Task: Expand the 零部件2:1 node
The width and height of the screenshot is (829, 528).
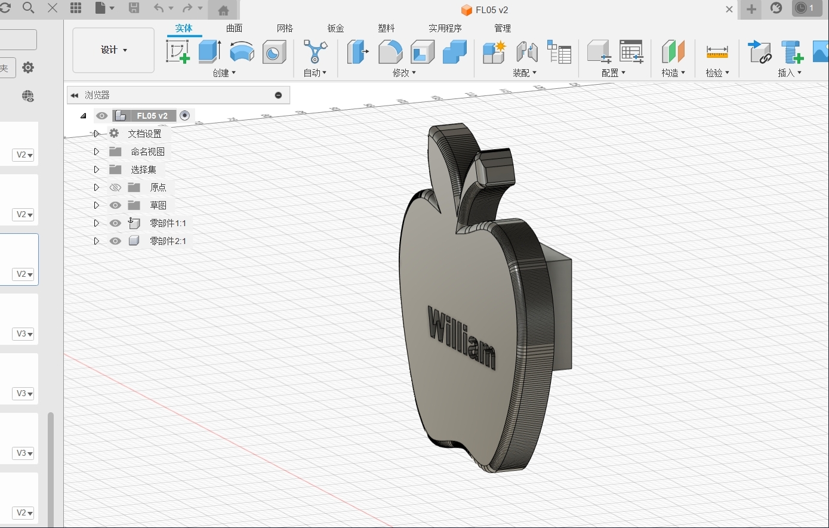Action: pos(96,241)
